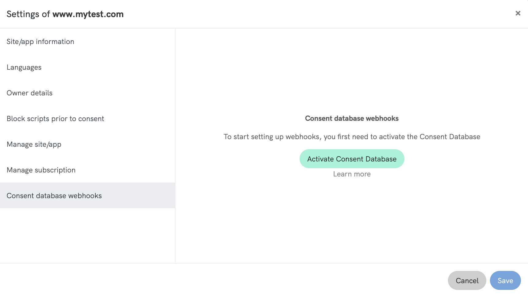Click the bold Consent database webhooks heading
The height and width of the screenshot is (296, 528).
click(352, 118)
